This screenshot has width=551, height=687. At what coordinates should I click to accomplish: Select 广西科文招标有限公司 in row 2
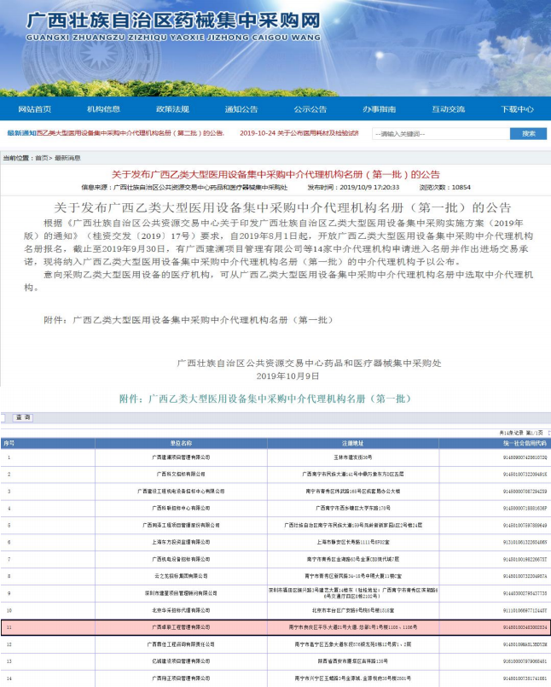point(181,474)
